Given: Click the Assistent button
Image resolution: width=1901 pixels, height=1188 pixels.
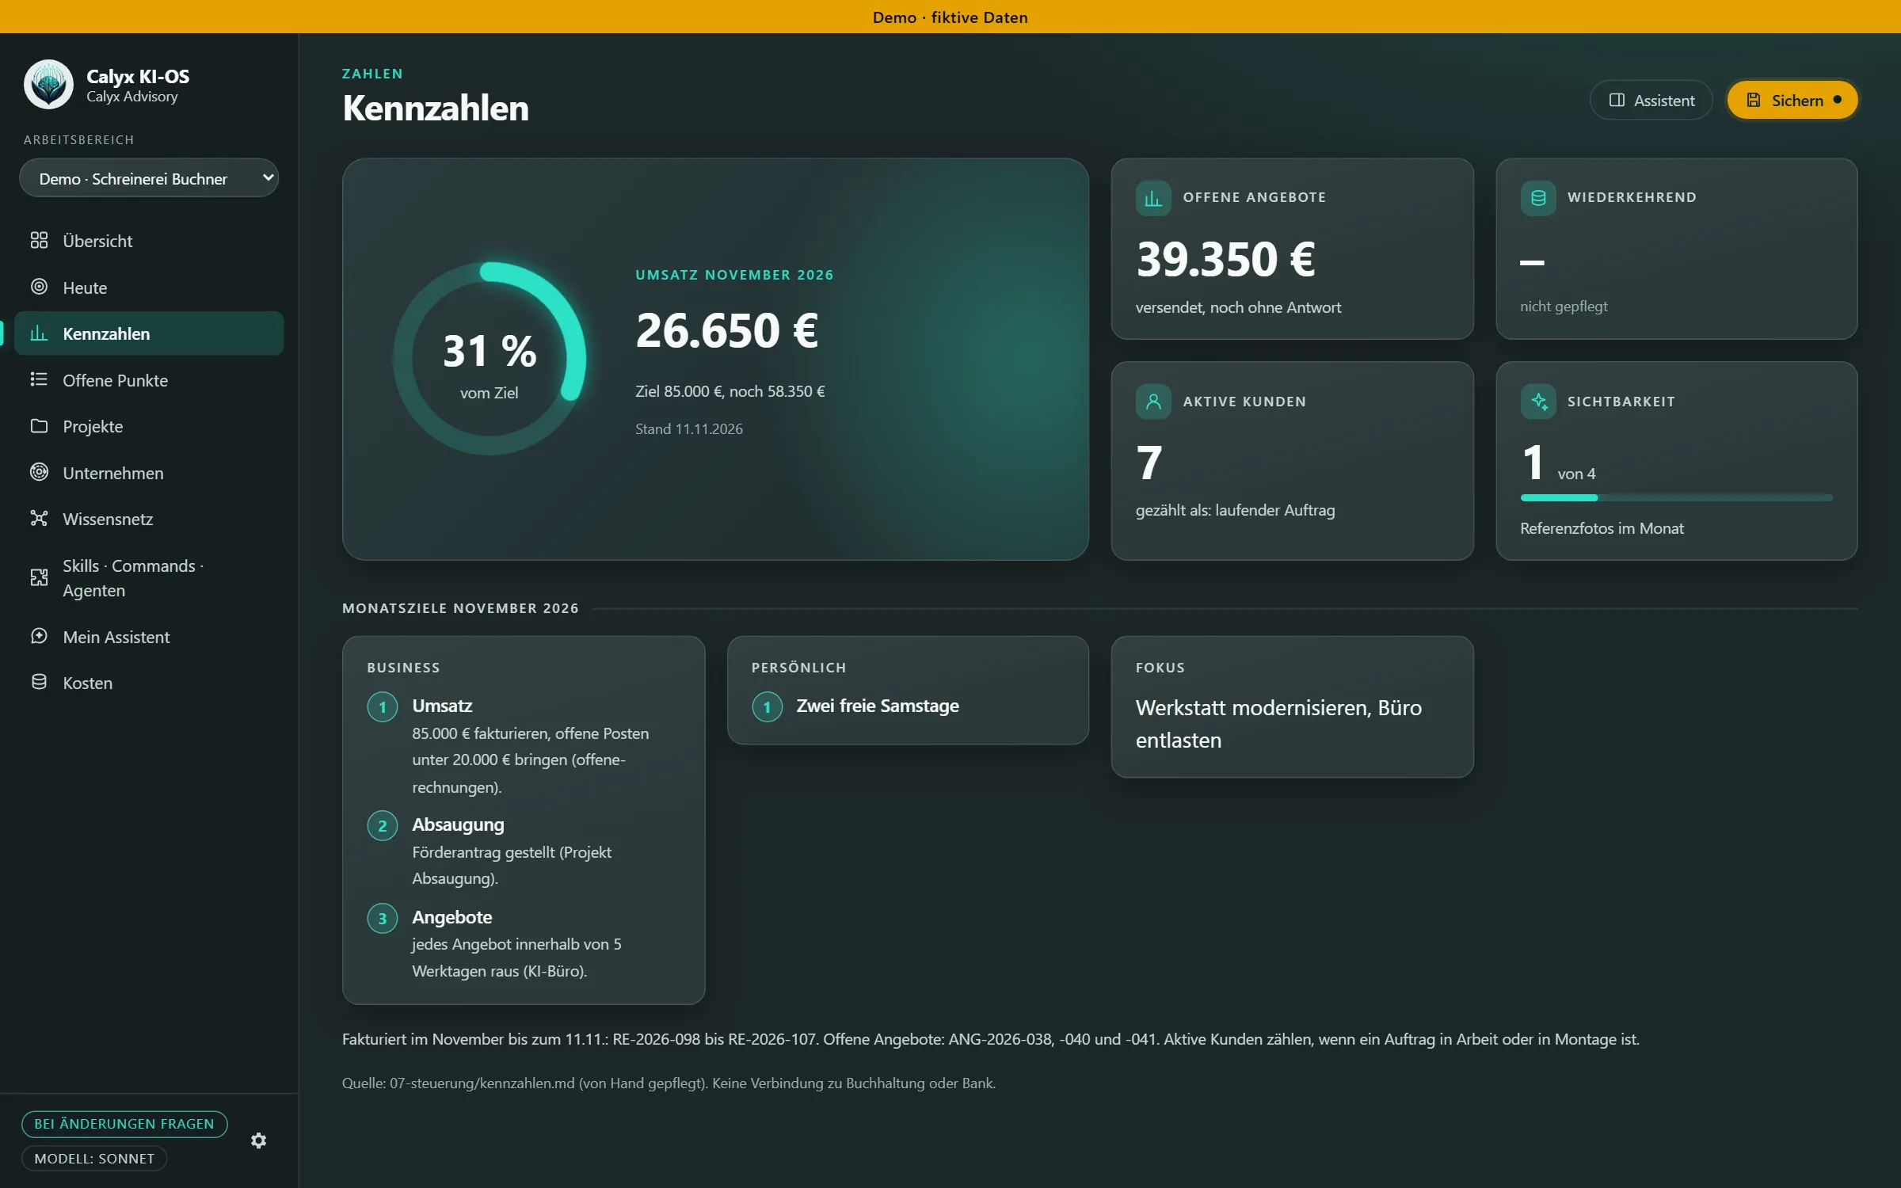Looking at the screenshot, I should click(1651, 101).
